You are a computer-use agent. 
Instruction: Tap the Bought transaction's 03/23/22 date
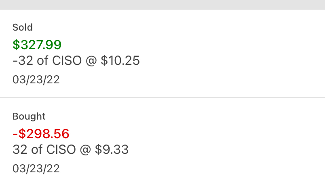36,168
